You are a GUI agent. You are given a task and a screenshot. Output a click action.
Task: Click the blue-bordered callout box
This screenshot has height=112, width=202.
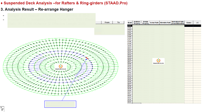pyautogui.click(x=60, y=104)
